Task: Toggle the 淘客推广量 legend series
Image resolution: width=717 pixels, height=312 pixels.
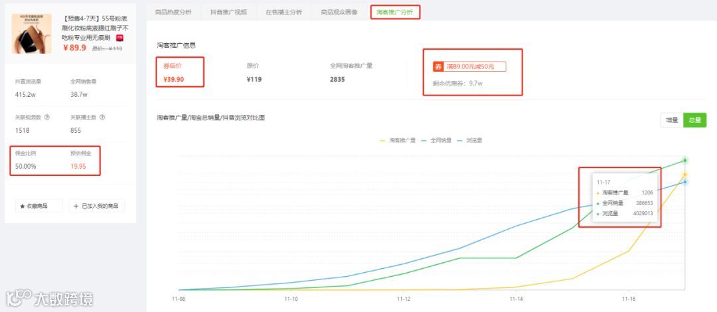Action: (x=398, y=141)
